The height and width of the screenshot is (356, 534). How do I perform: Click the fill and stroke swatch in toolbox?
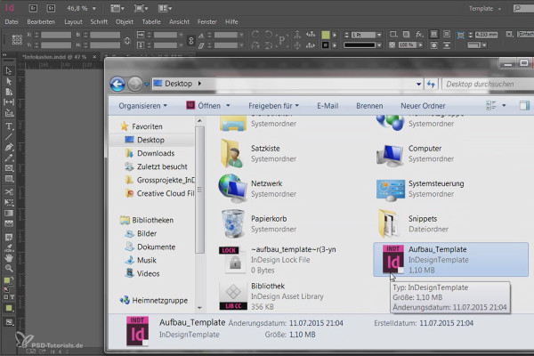point(7,281)
